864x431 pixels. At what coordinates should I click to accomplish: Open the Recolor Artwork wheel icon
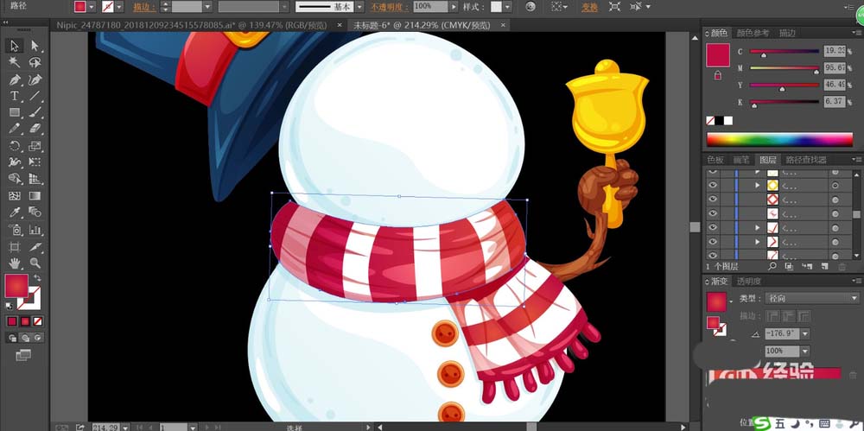[530, 7]
